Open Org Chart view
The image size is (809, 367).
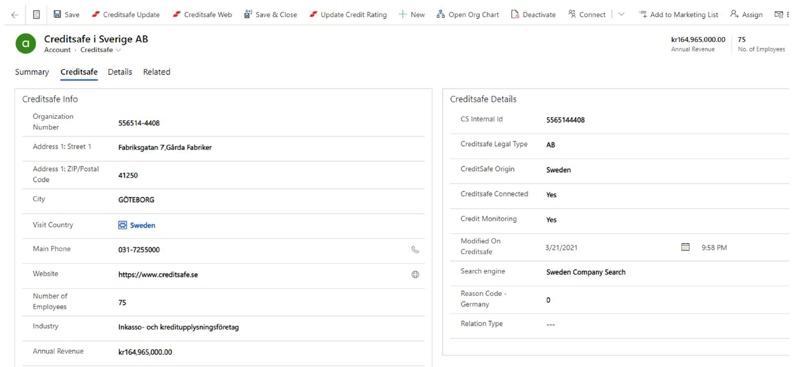pyautogui.click(x=468, y=15)
